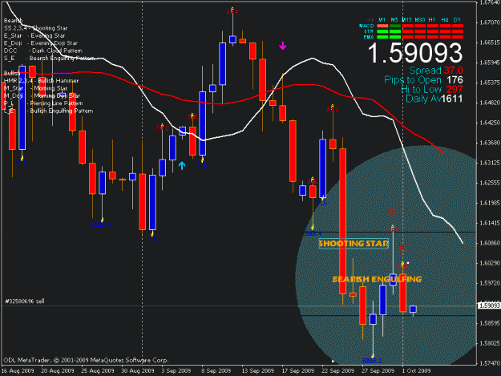The width and height of the screenshot is (501, 376).
Task: Click the H1 timeframe column header
Action: (432, 20)
